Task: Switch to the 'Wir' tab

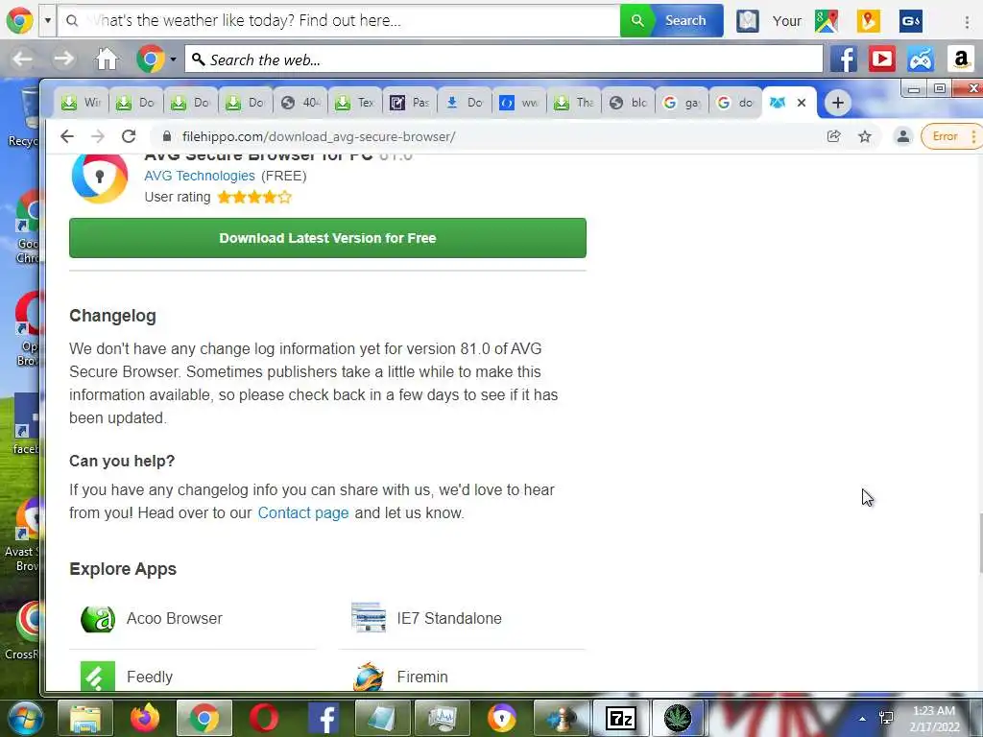Action: point(82,102)
